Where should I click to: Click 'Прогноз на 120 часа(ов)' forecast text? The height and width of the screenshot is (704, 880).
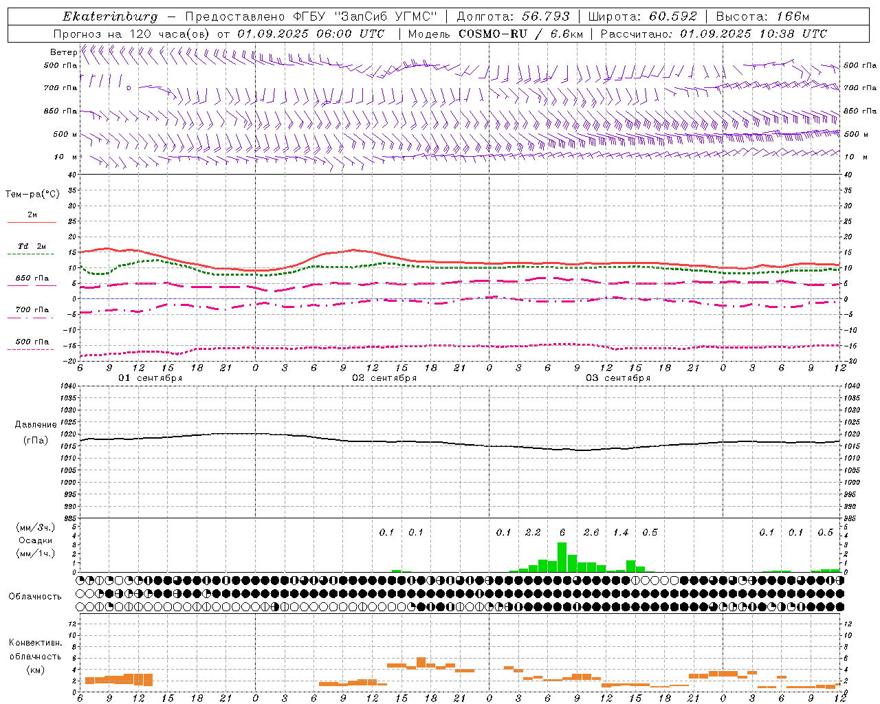coord(133,34)
